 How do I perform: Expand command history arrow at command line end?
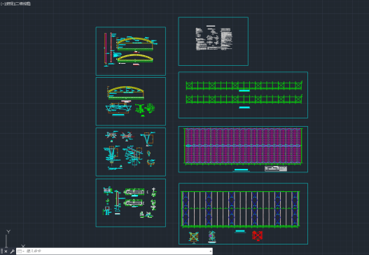pos(210,251)
